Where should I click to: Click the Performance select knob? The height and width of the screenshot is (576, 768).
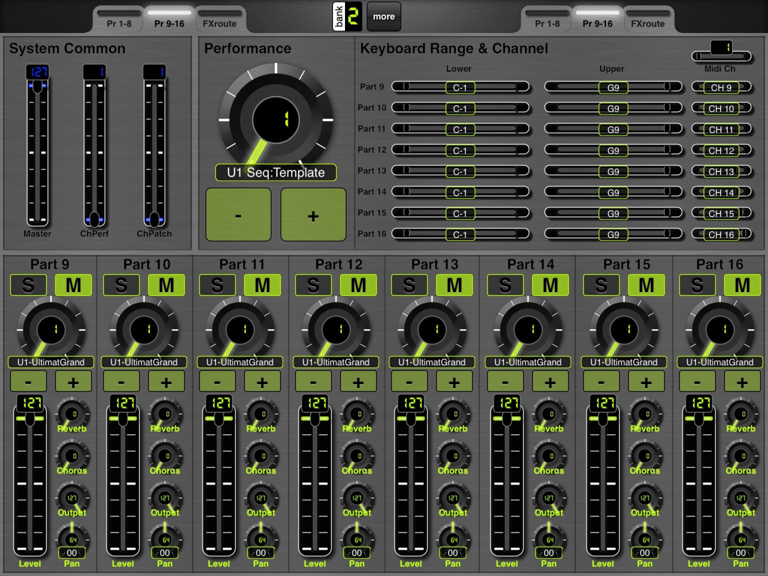[275, 119]
